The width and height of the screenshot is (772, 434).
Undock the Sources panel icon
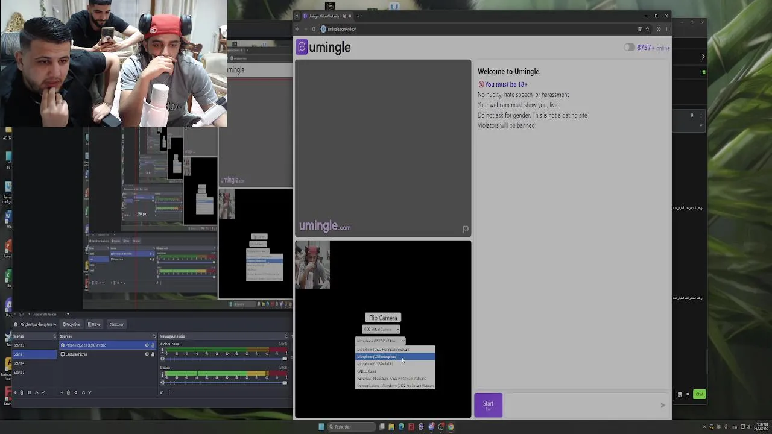(x=154, y=336)
